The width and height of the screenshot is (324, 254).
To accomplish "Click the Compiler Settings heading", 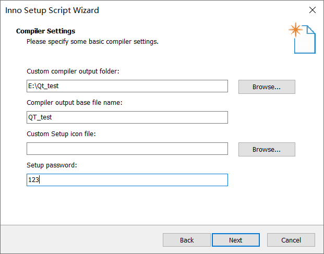I will tap(46, 31).
